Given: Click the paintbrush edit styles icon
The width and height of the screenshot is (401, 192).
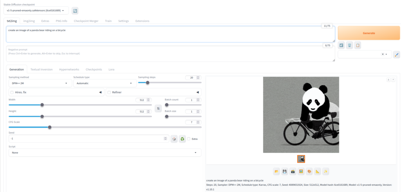Looking at the screenshot, I should [x=396, y=54].
